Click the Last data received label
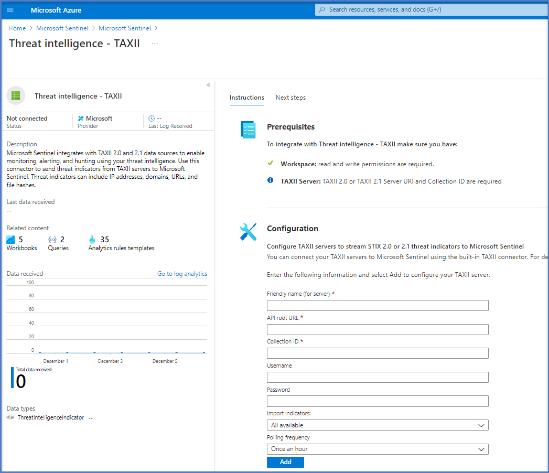This screenshot has height=473, width=549. tap(30, 202)
